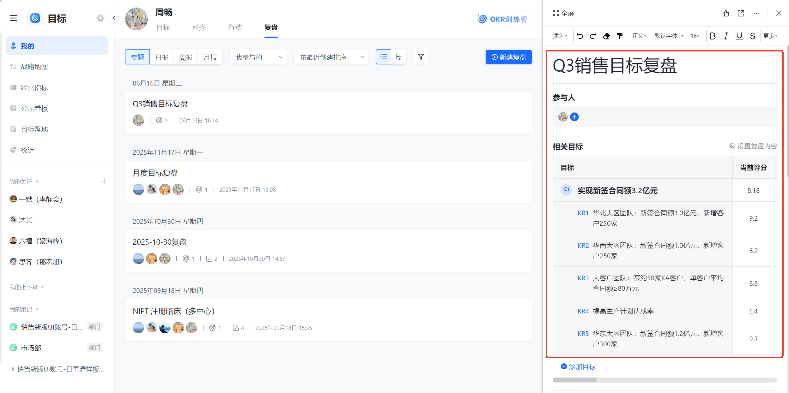This screenshot has width=789, height=393.
Task: Open NIPT 注册临床（多中心）card
Action: click(x=329, y=320)
